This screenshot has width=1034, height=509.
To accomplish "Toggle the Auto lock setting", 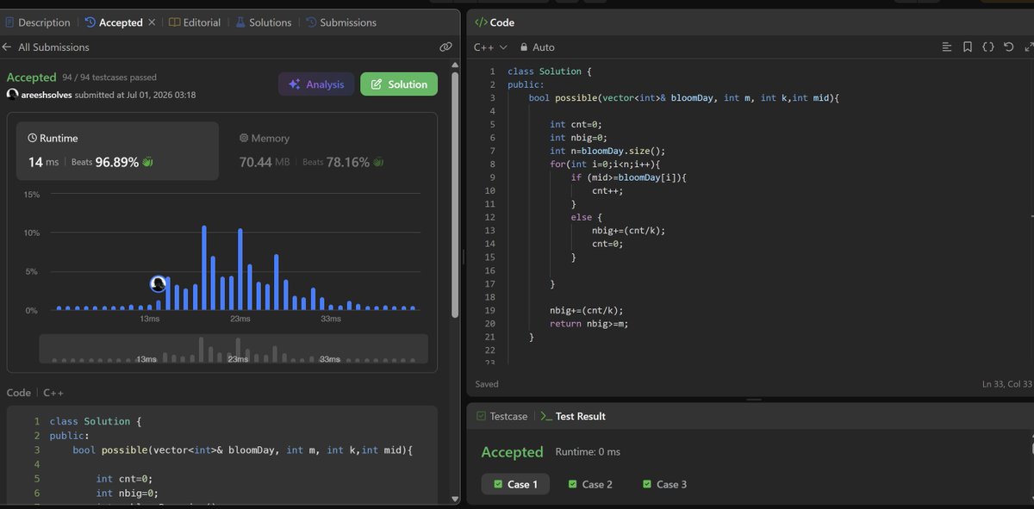I will (x=537, y=47).
